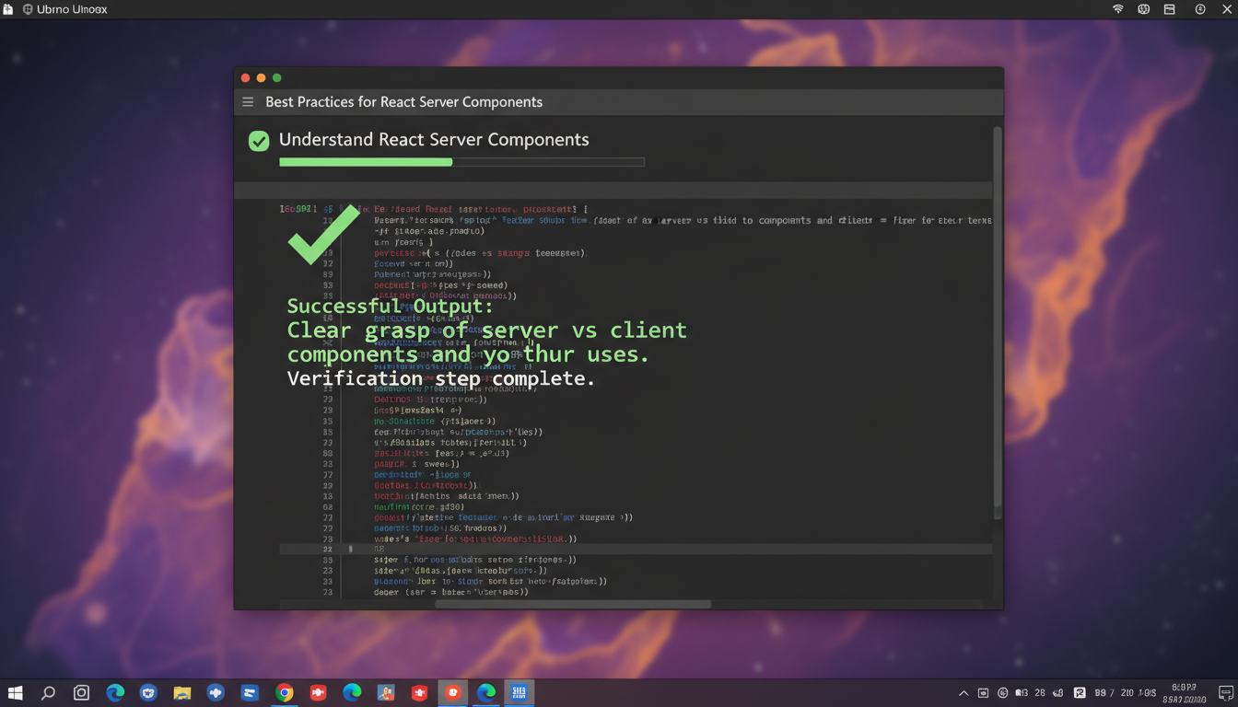Viewport: 1238px width, 707px height.
Task: Click the white square tray icon
Action: pos(1080,693)
